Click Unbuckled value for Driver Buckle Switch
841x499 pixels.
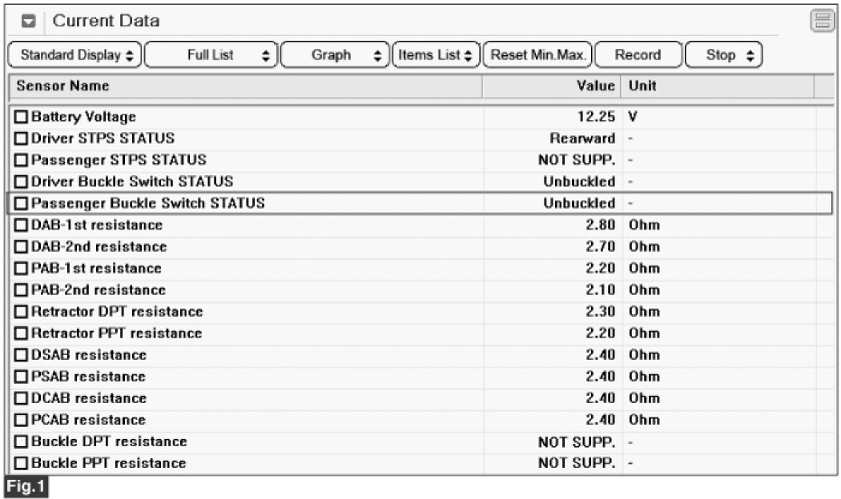(x=579, y=182)
